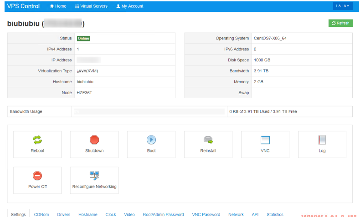Open My Account menu item

pos(129,6)
